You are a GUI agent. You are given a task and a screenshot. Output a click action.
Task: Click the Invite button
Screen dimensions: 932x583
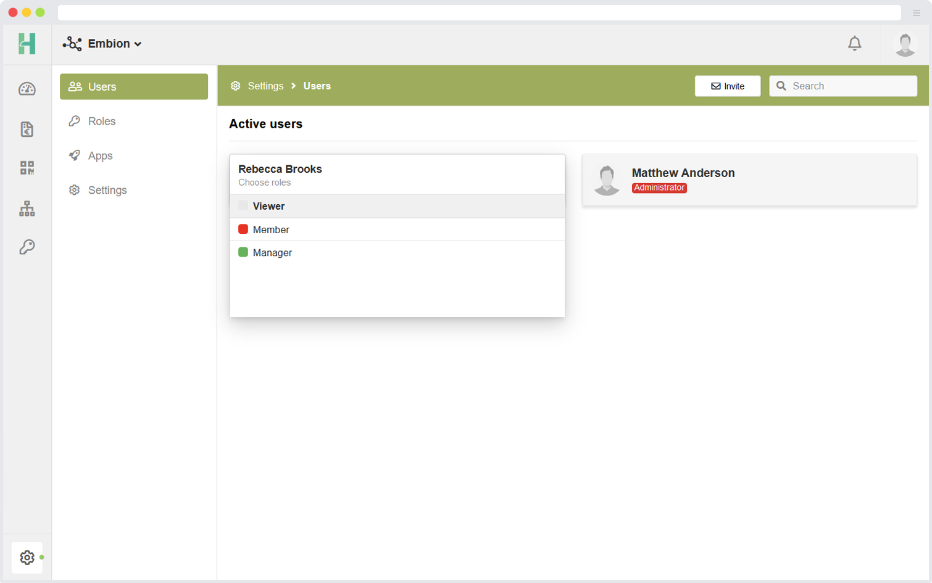click(x=727, y=86)
